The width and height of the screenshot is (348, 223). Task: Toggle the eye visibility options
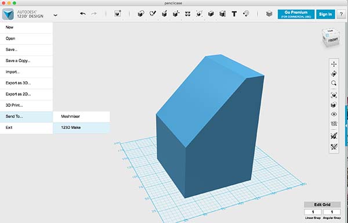(334, 114)
